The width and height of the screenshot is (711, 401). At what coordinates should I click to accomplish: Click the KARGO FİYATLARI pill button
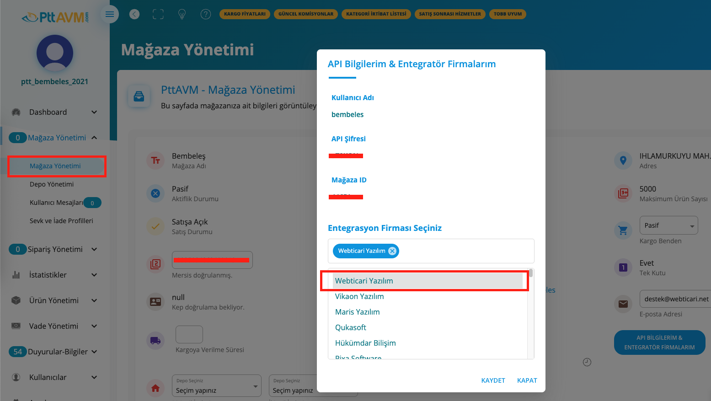(x=245, y=14)
